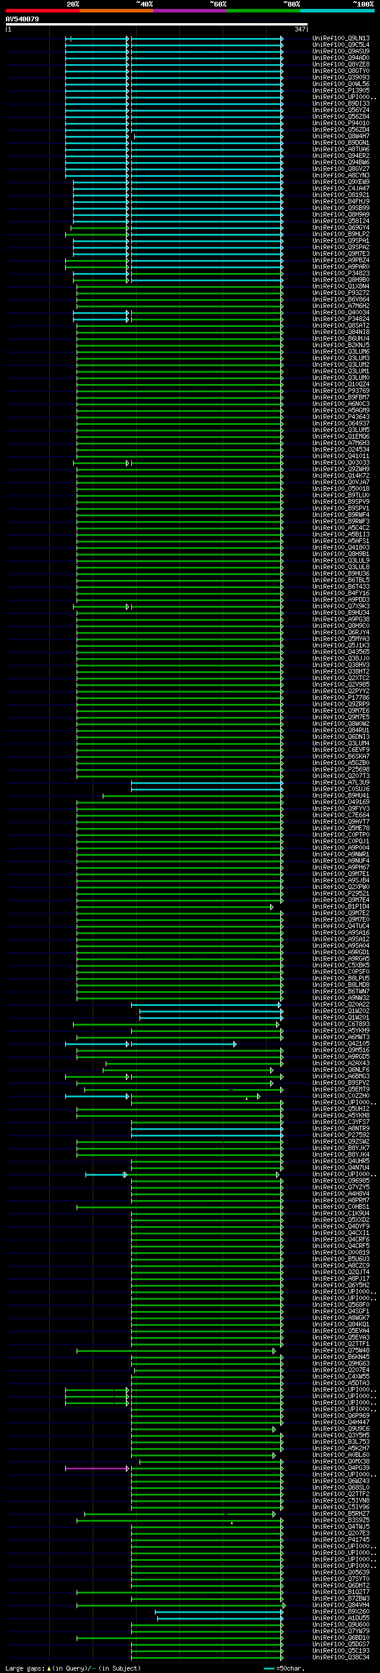Click the UniRef100_Q69GY4 entry
Screen dimensions: 380x1673
point(341,227)
